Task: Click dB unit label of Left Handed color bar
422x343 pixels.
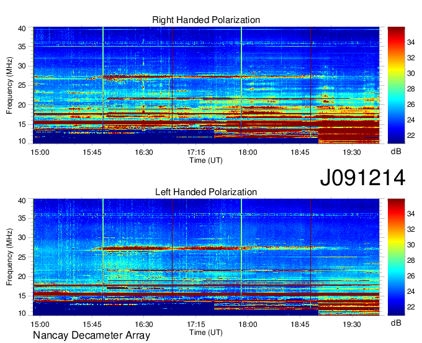Action: point(396,323)
